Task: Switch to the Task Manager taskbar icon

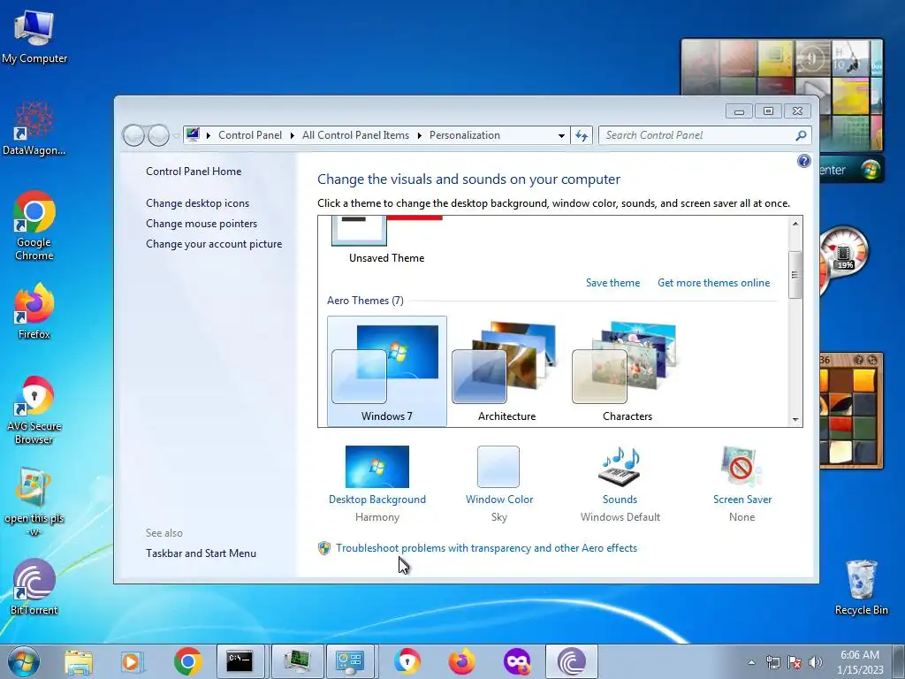Action: [297, 661]
